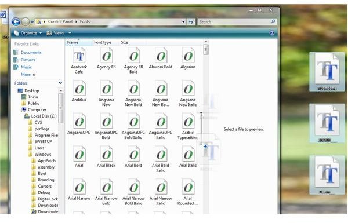Image resolution: width=348 pixels, height=223 pixels.
Task: Show more Favorite Links
Action: [x=28, y=75]
